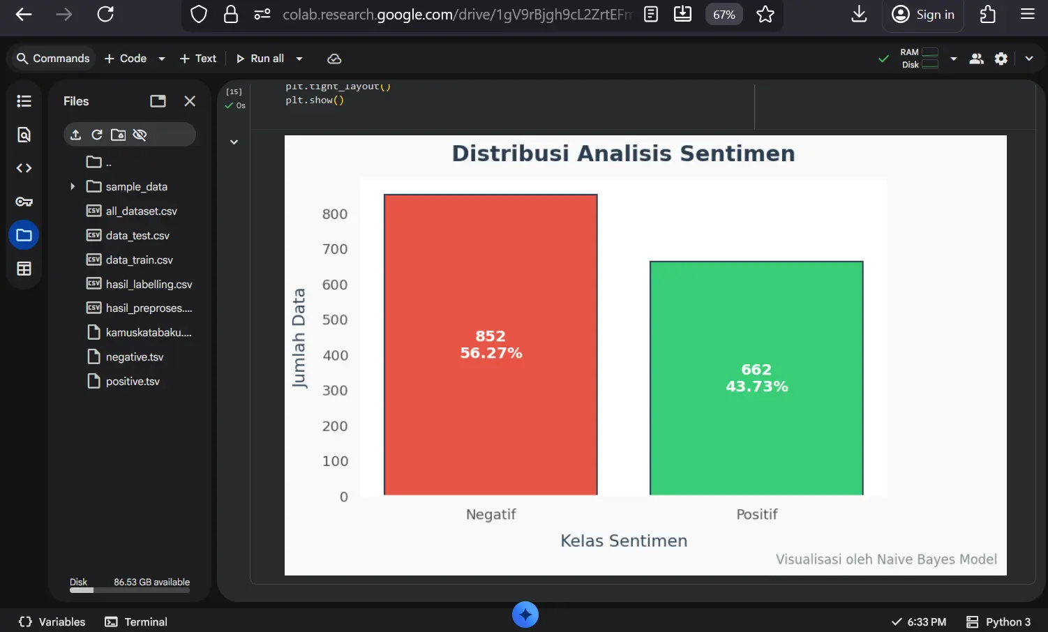Screen dimensions: 1048x632
Task: Toggle hidden files visibility
Action: pos(140,135)
